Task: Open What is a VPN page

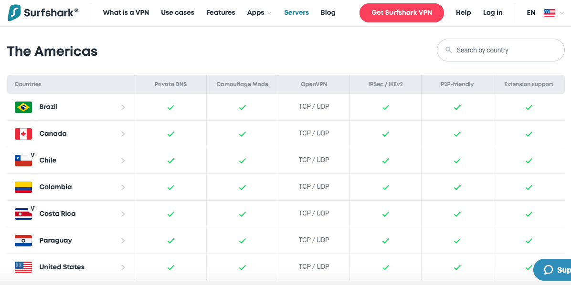Action: 126,13
